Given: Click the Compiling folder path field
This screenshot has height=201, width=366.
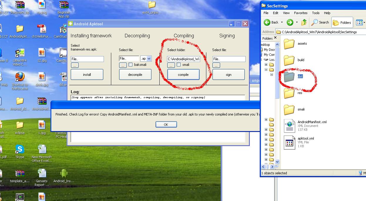Looking at the screenshot, I should tap(184, 59).
